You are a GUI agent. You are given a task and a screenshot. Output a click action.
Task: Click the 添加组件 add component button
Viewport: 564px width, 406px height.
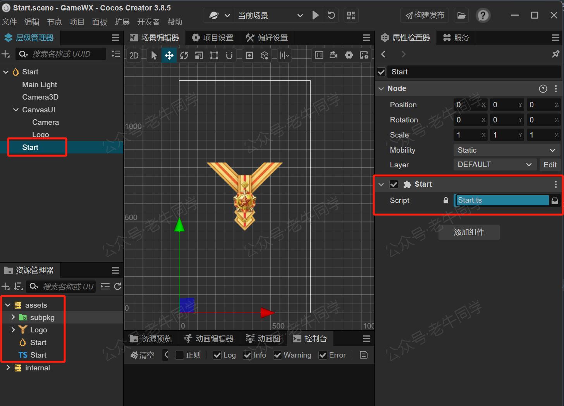click(469, 232)
